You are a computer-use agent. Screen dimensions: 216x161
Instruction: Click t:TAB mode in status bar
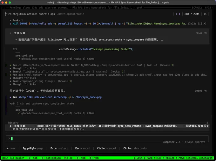[157, 158]
